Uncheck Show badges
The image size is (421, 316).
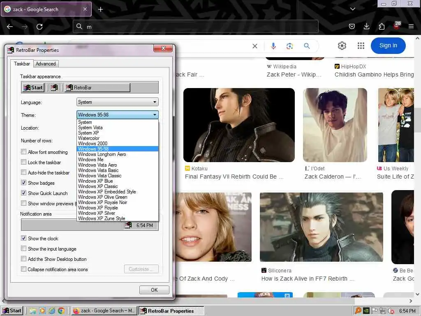point(23,183)
